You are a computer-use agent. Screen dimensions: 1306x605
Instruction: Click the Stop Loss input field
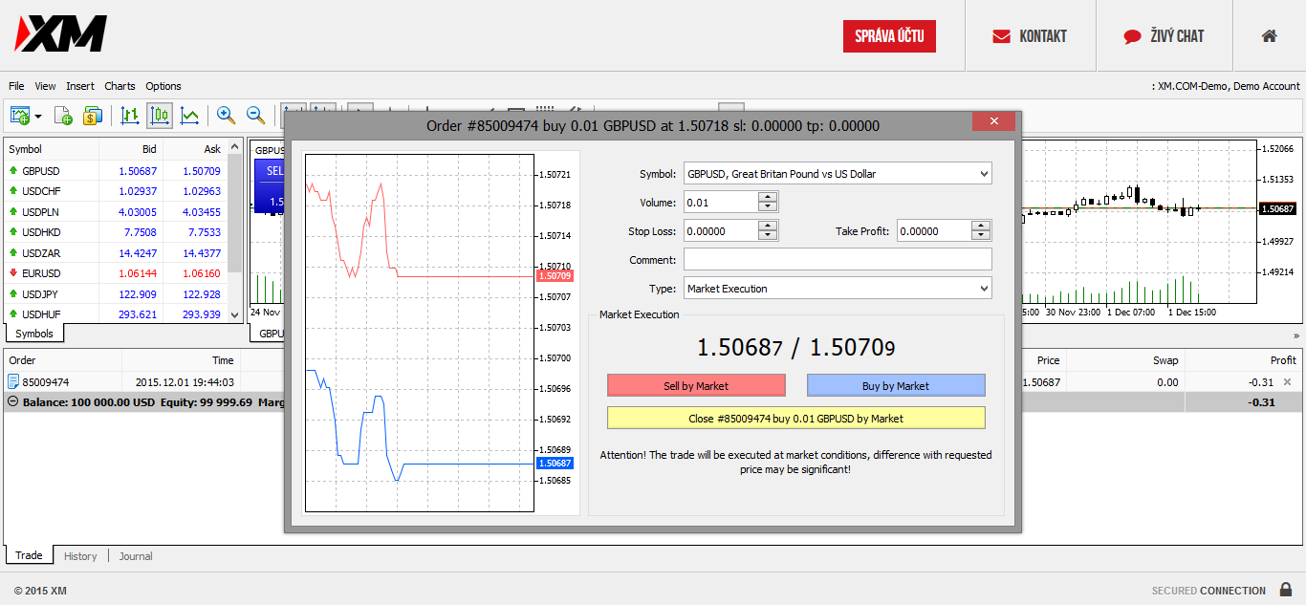pyautogui.click(x=721, y=230)
